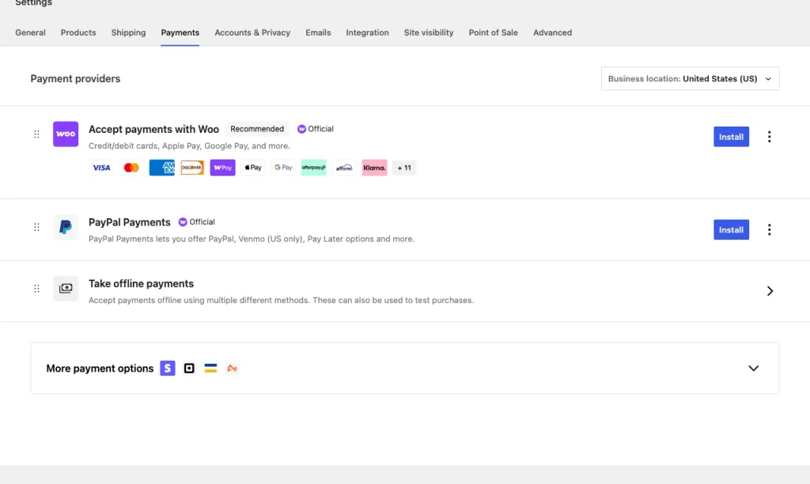
Task: Grab the drag handle for PayPal Payments row
Action: tap(36, 227)
